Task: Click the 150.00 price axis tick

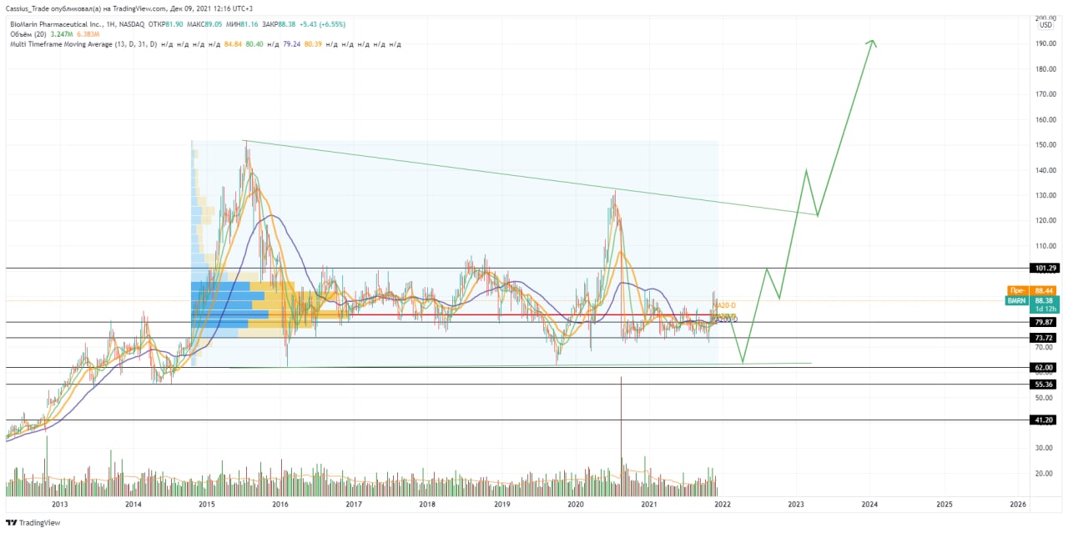Action: click(1045, 145)
